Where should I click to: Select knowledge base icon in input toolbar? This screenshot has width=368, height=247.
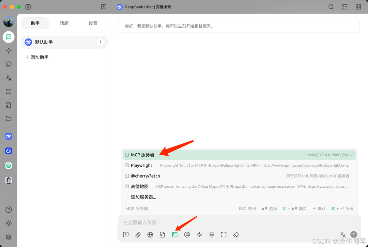pos(163,235)
